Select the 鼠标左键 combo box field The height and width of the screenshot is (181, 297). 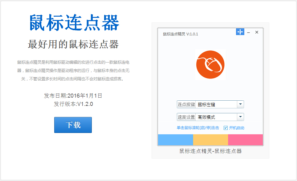216,104
